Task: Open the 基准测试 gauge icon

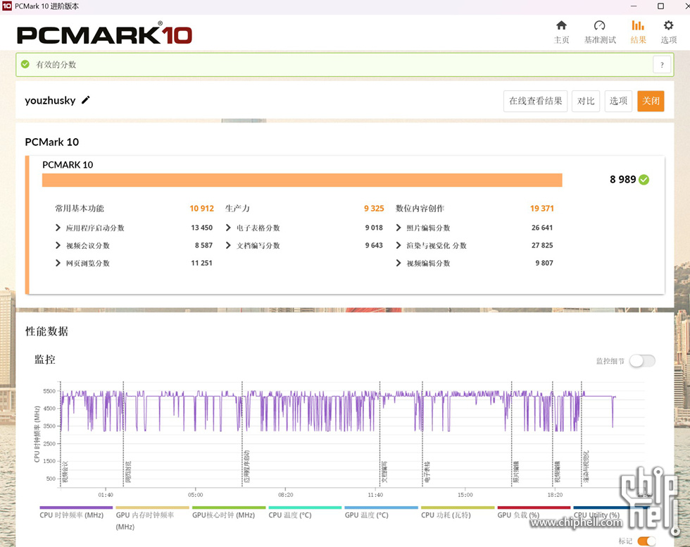Action: (x=599, y=25)
